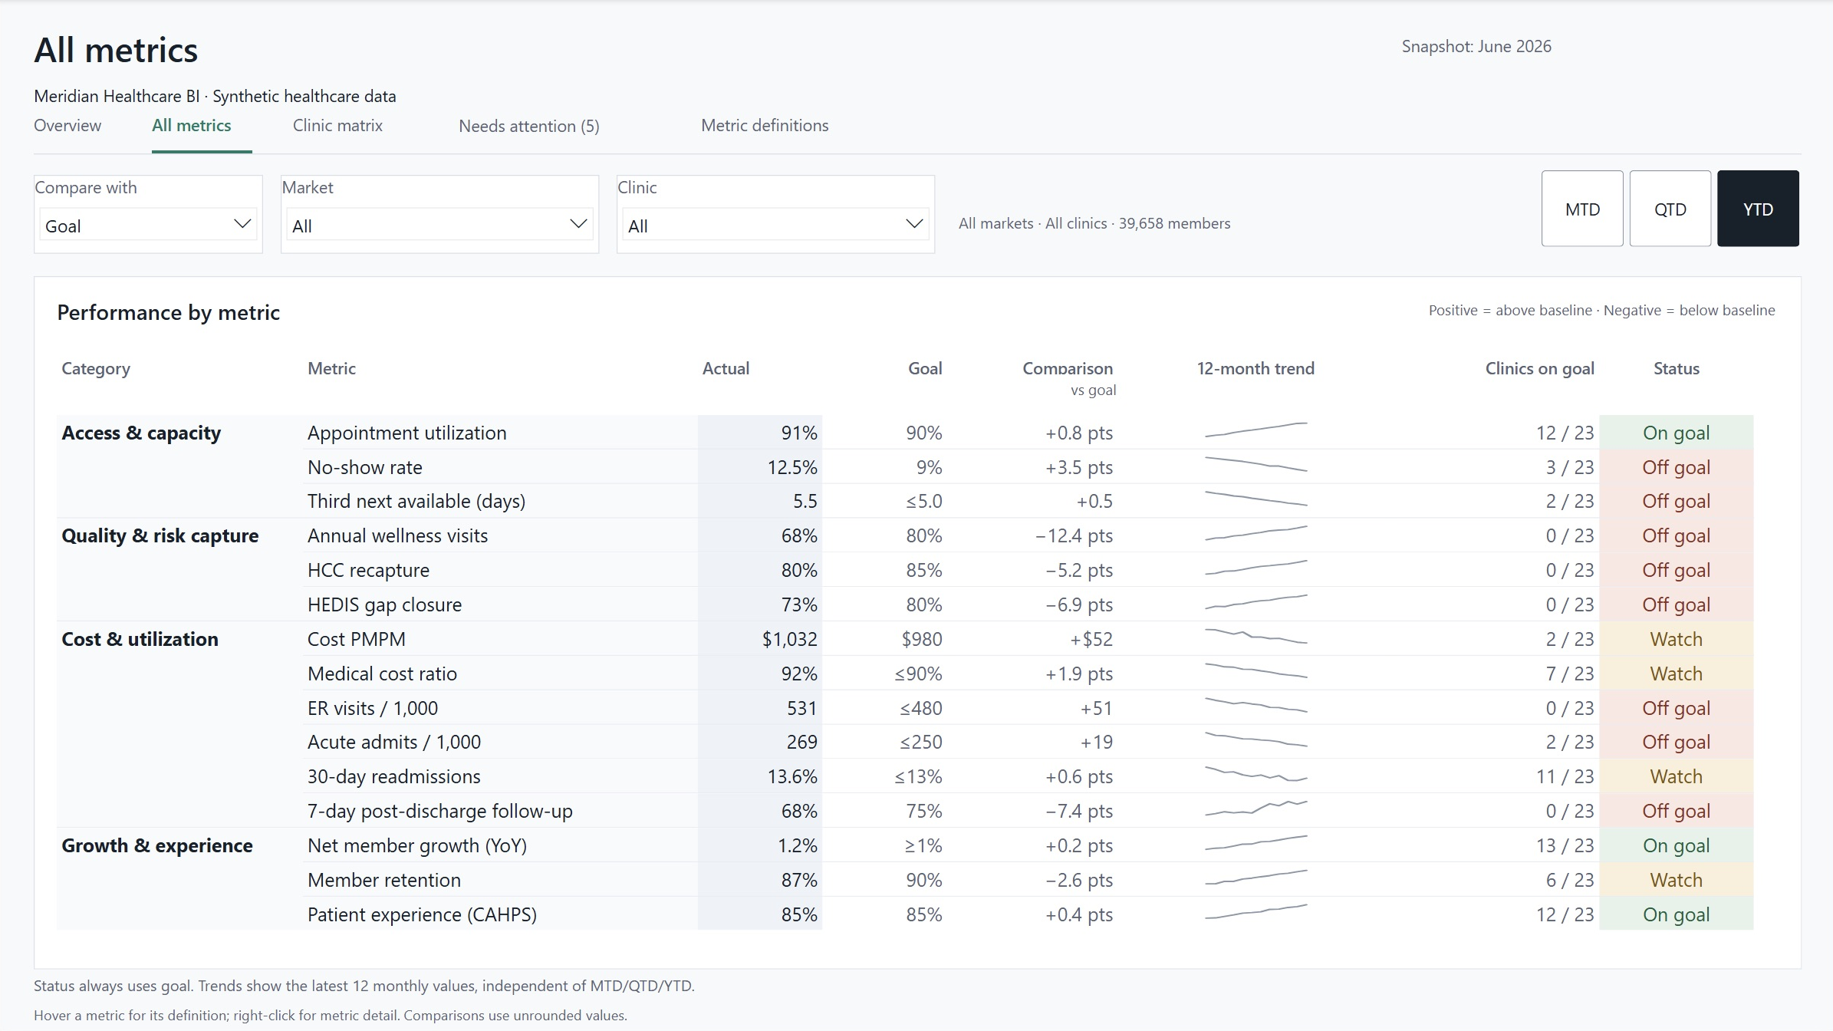The image size is (1833, 1031).
Task: Click Third next available (days) metric
Action: coord(416,502)
